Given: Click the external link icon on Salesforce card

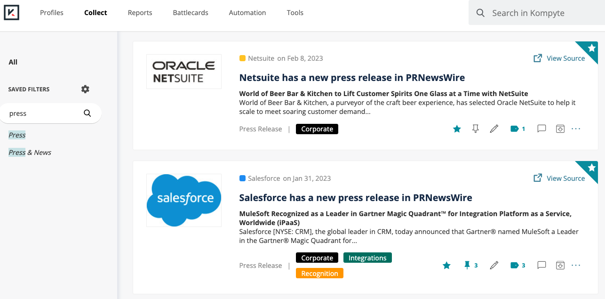Looking at the screenshot, I should coord(538,178).
